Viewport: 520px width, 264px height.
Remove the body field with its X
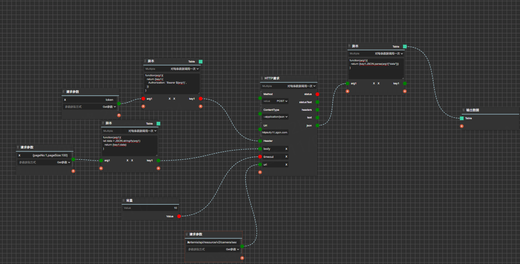pyautogui.click(x=286, y=149)
